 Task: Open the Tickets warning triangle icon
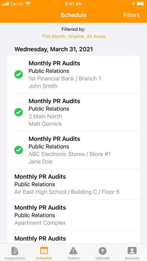[73, 251]
